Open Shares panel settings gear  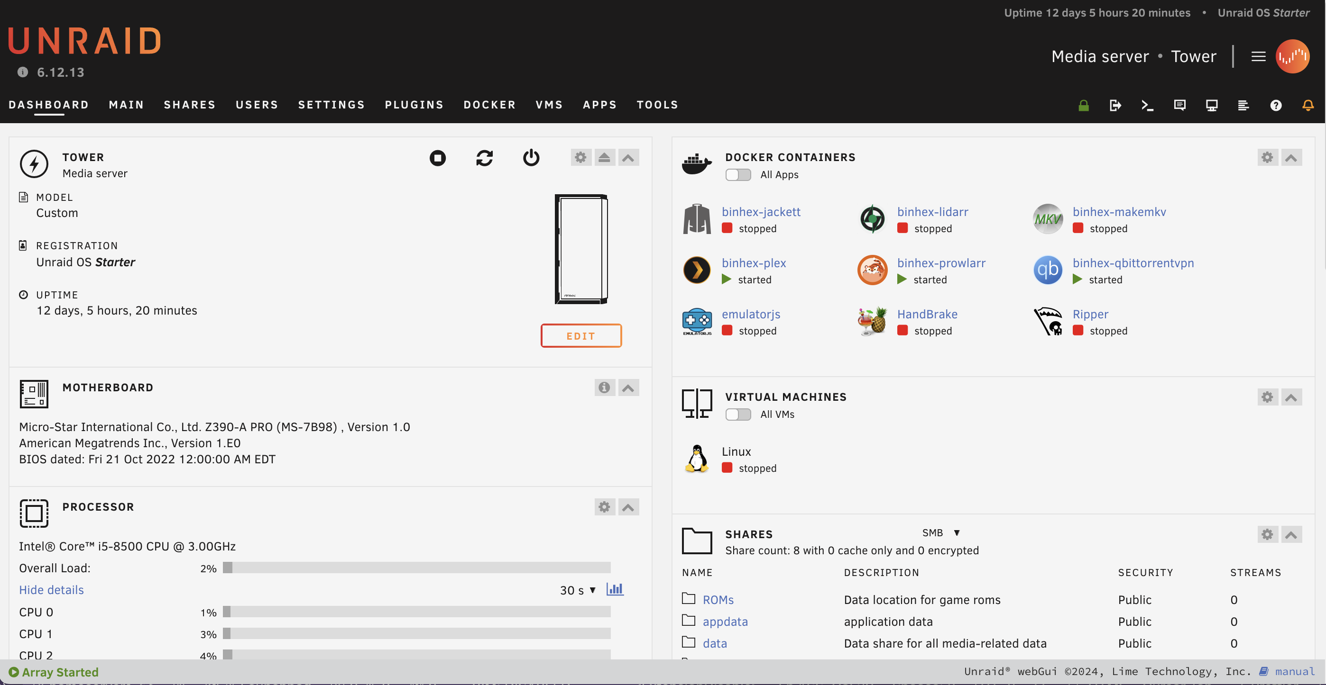tap(1267, 534)
